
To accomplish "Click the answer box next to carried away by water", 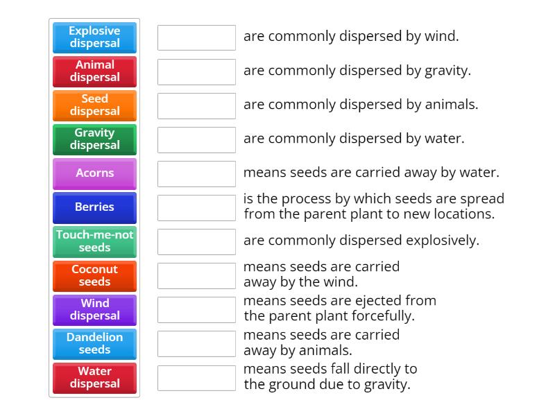I will [x=196, y=173].
